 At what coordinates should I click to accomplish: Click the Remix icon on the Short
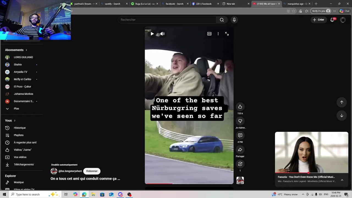240,164
